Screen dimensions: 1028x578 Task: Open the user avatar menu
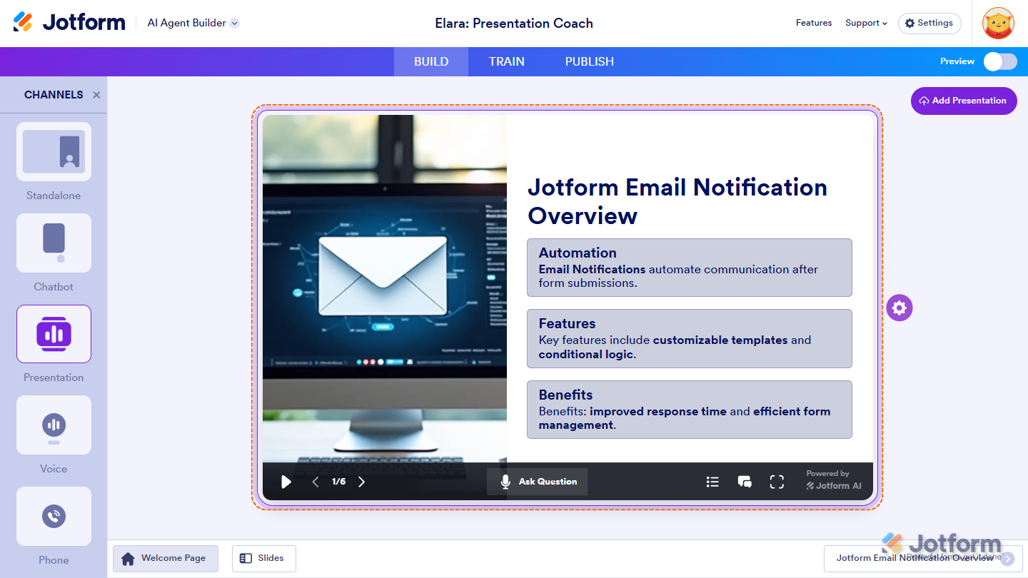coord(998,24)
